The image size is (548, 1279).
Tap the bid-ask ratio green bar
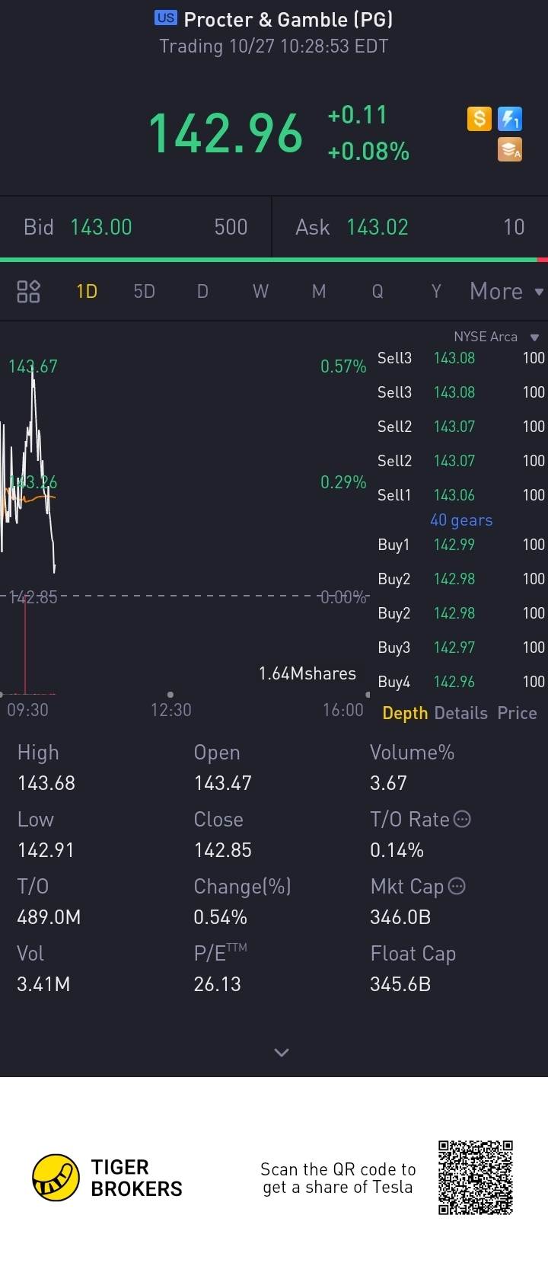[x=268, y=260]
